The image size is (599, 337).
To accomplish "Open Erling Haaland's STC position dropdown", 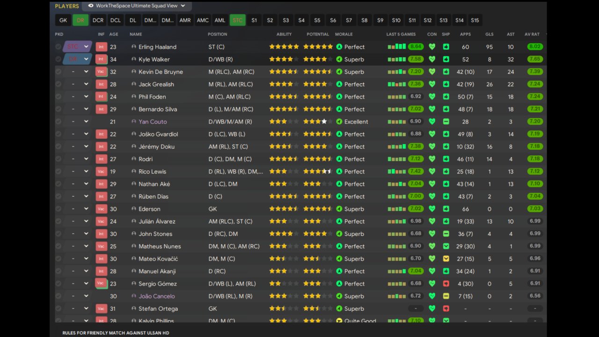I will click(78, 47).
